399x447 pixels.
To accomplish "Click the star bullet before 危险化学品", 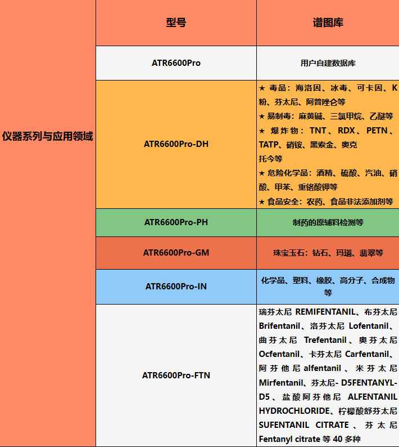I will 262,173.
